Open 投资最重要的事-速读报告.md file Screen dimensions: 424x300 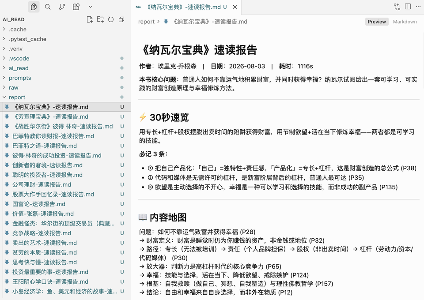pos(65,272)
